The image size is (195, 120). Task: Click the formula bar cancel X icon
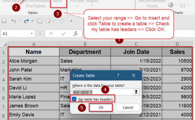[x=51, y=34]
